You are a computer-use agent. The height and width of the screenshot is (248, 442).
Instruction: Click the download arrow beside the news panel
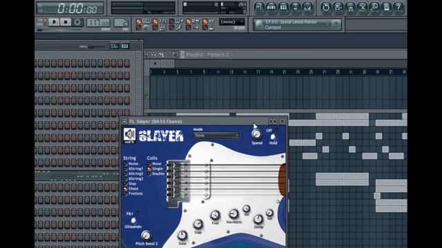pos(336,25)
